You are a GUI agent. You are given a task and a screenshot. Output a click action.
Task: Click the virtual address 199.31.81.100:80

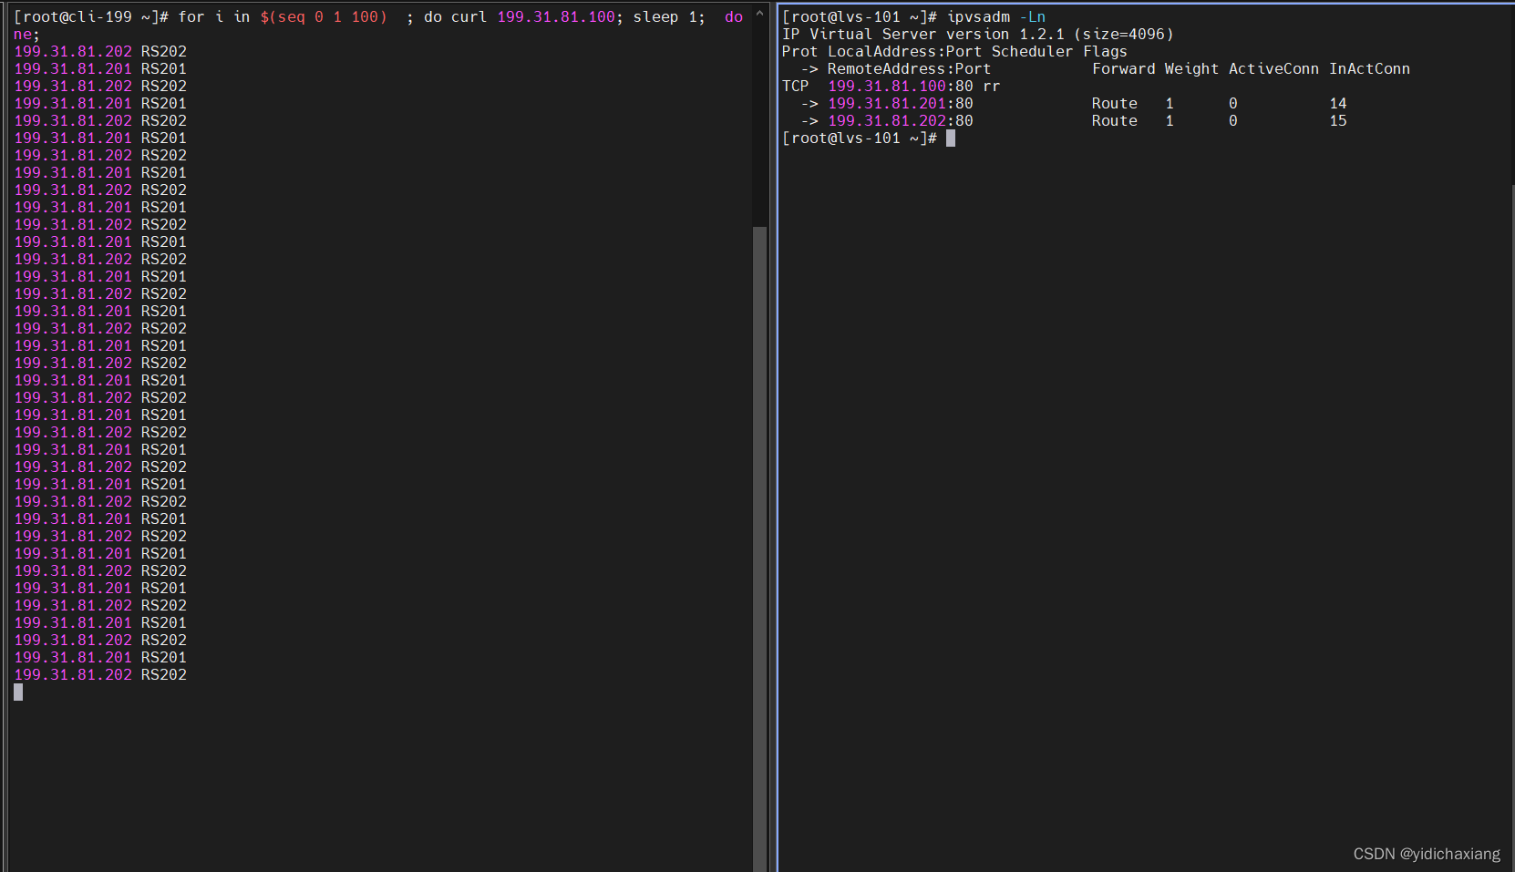(901, 87)
